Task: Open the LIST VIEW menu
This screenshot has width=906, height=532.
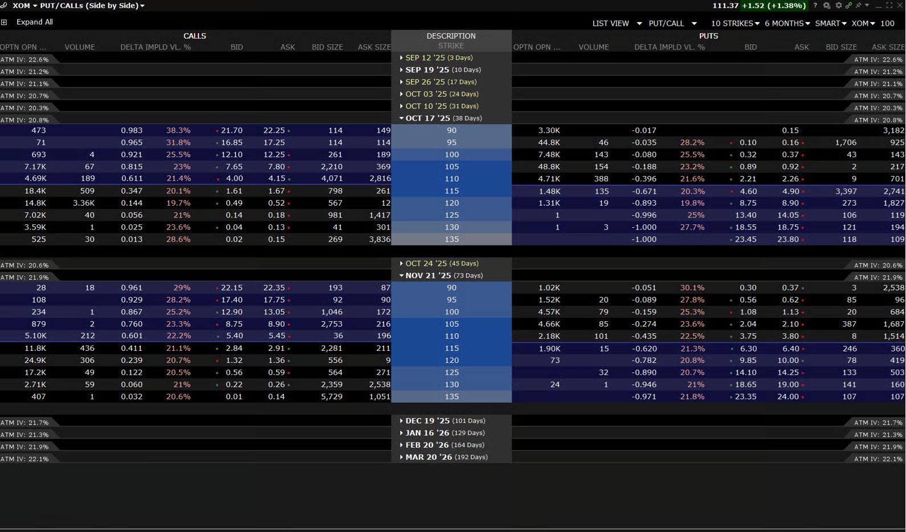Action: point(617,23)
